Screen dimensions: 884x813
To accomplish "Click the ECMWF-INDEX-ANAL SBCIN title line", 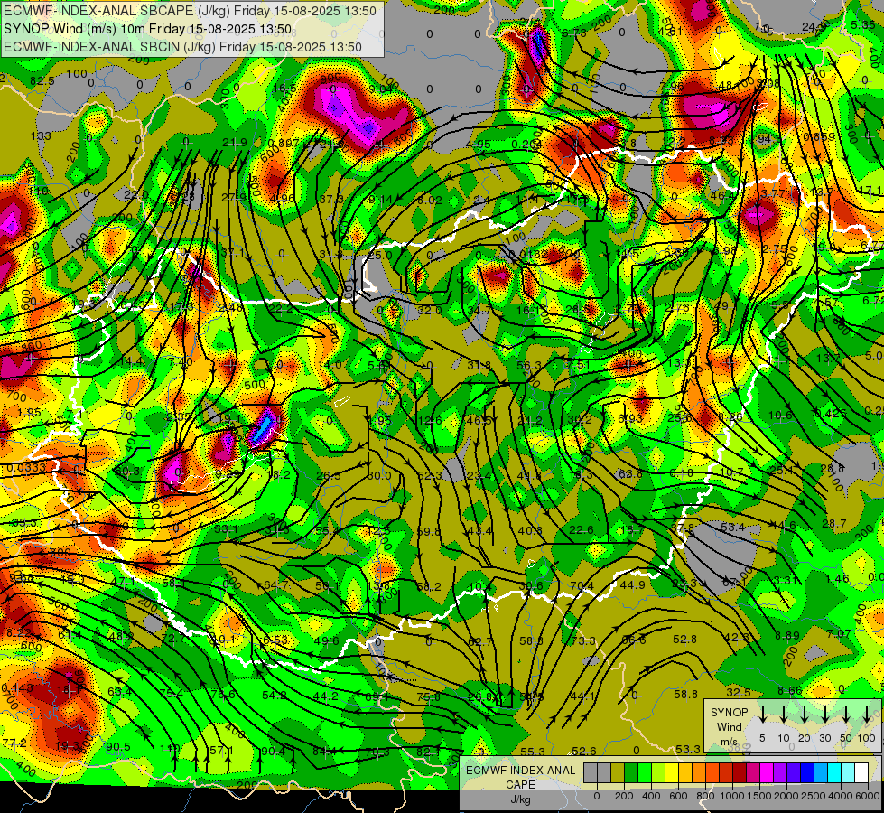I will 182,47.
